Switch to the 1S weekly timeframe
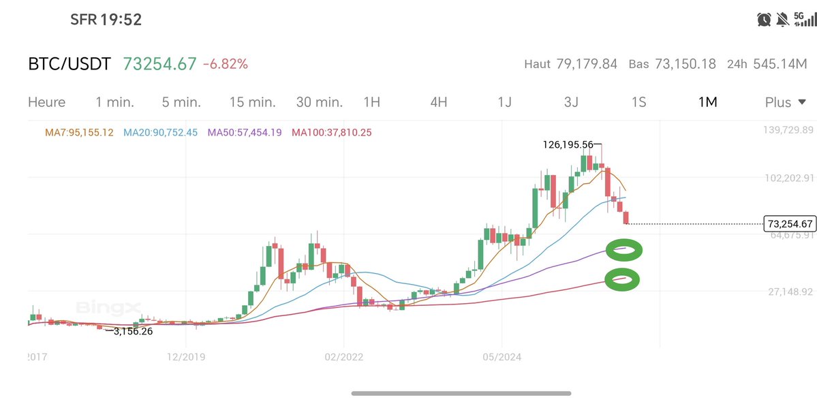This screenshot has height=406, width=817. 638,102
